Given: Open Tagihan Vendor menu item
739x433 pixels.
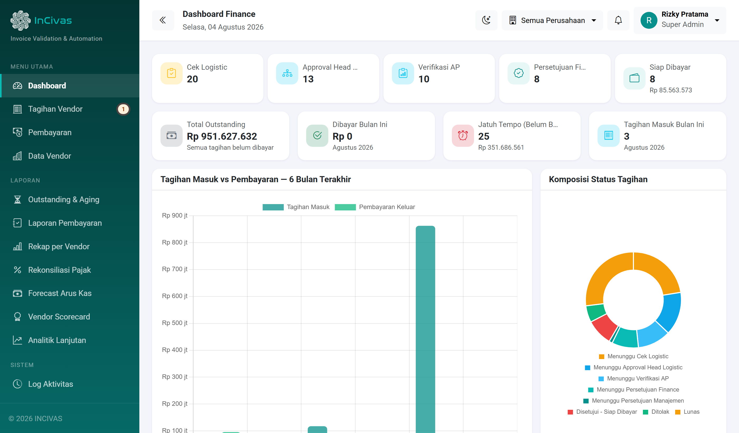Looking at the screenshot, I should point(70,109).
